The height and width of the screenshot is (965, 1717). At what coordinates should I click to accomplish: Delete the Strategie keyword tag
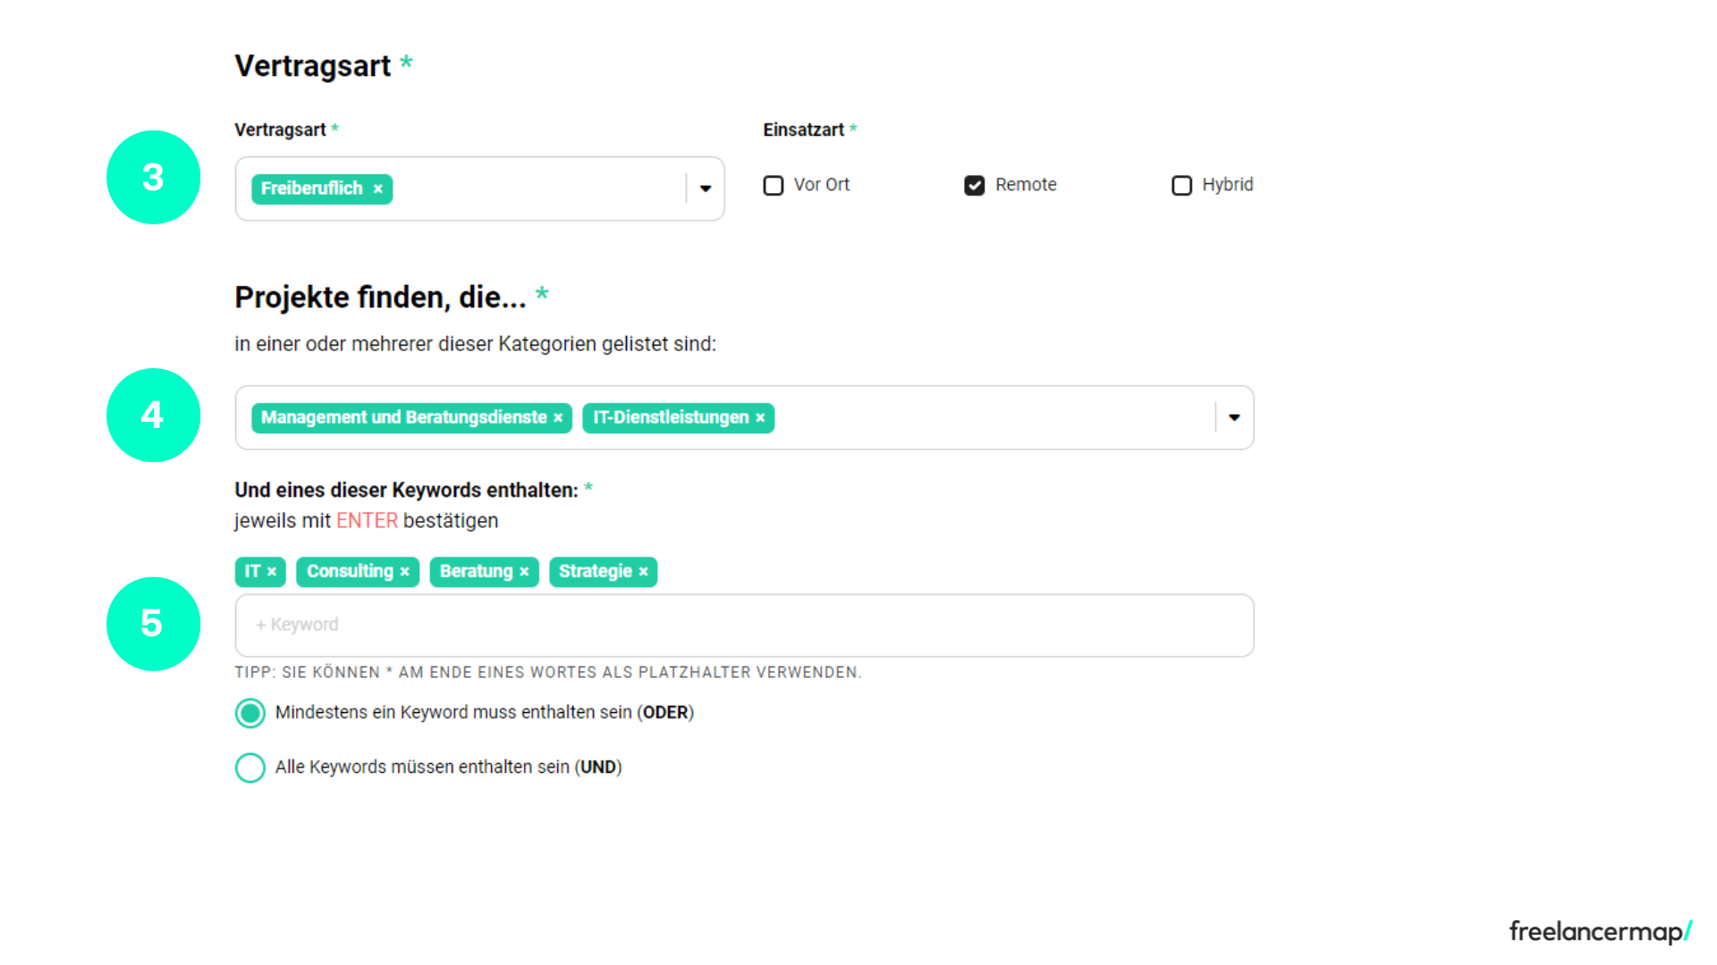click(643, 571)
